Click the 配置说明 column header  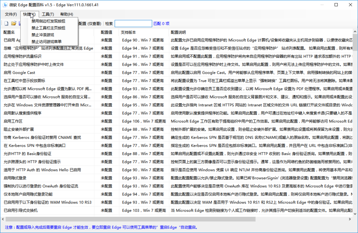point(261,32)
